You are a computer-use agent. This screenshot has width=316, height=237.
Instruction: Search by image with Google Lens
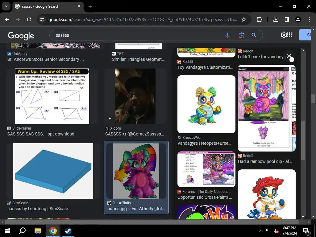pyautogui.click(x=241, y=35)
